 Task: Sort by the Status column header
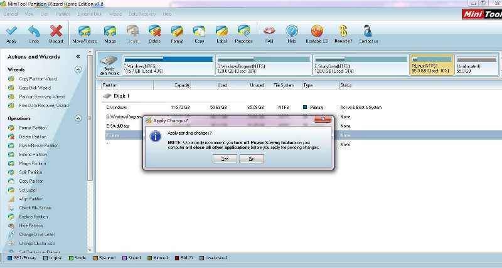(346, 85)
